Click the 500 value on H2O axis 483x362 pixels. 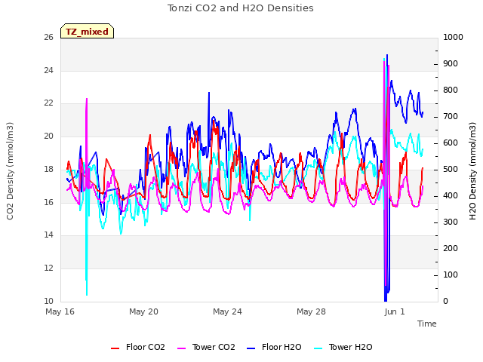click(x=451, y=169)
